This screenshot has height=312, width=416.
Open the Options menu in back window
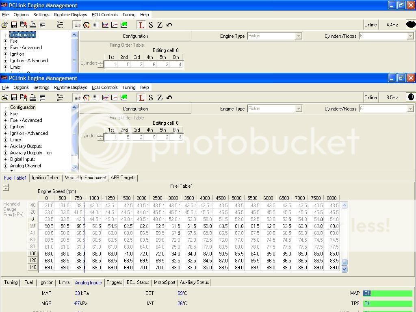tap(21, 15)
